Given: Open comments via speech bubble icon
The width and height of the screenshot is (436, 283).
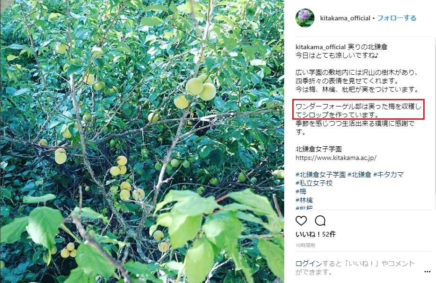Looking at the screenshot, I should [320, 221].
